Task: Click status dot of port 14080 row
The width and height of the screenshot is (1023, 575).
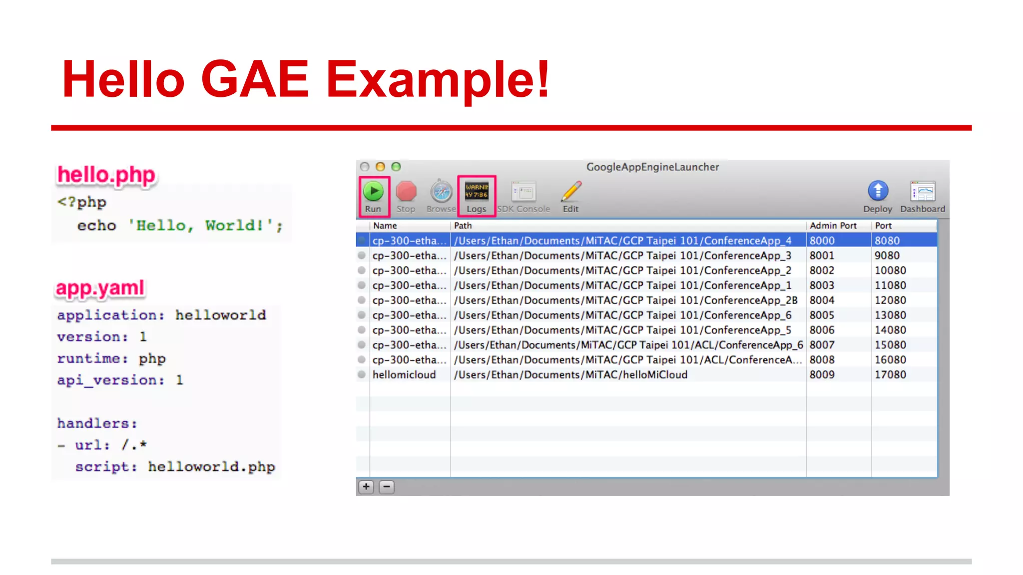Action: pyautogui.click(x=362, y=329)
